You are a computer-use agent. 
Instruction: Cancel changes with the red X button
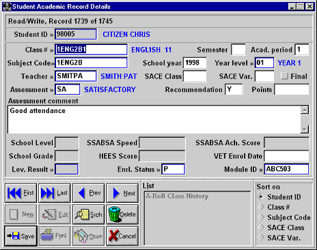click(x=122, y=236)
